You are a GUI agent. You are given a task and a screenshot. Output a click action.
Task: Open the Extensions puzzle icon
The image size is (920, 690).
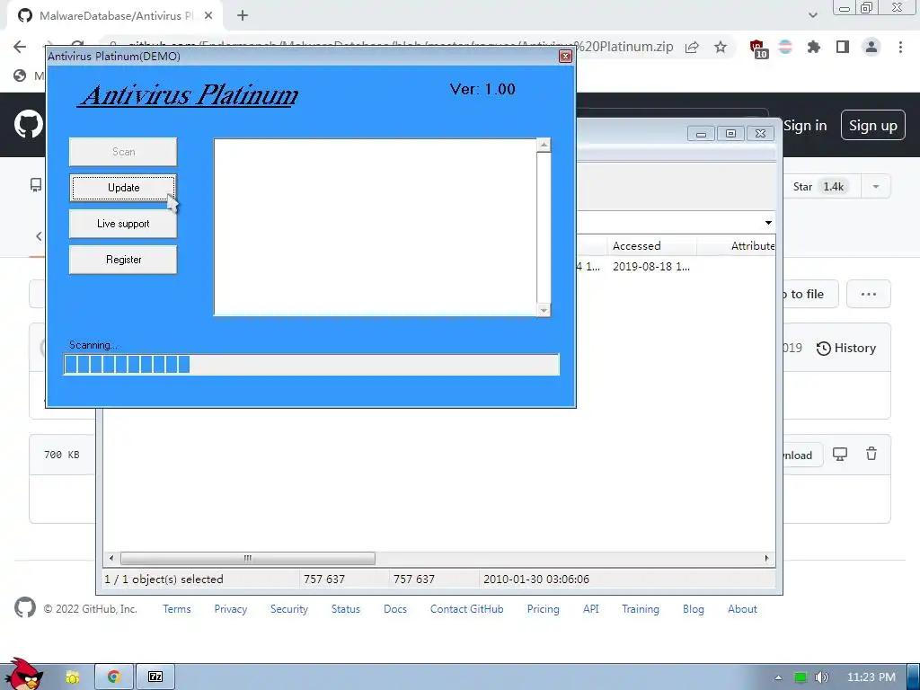[813, 47]
